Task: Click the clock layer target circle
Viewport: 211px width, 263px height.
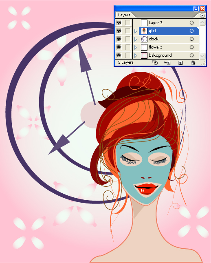Action: tap(191, 39)
